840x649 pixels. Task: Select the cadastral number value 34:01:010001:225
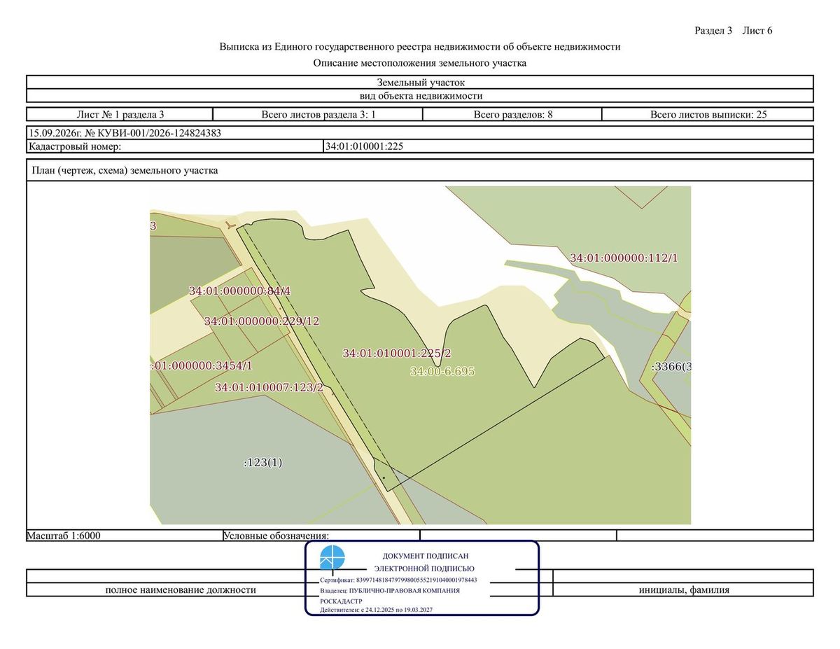click(365, 146)
